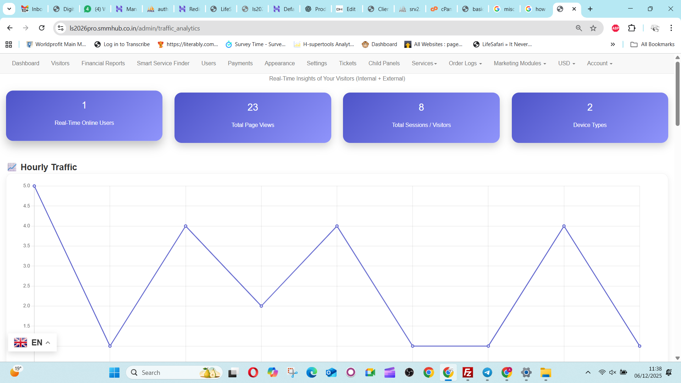Go to Financial Reports in the menu
The image size is (681, 383).
(103, 63)
